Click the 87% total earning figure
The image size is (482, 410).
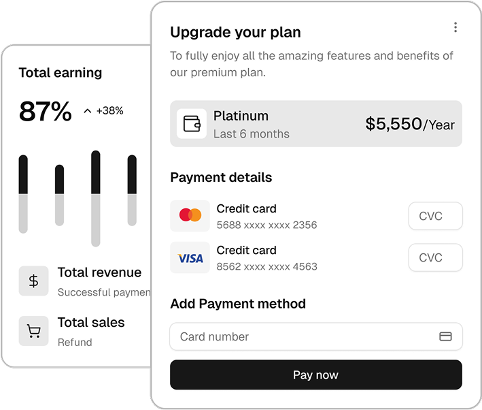click(x=46, y=111)
